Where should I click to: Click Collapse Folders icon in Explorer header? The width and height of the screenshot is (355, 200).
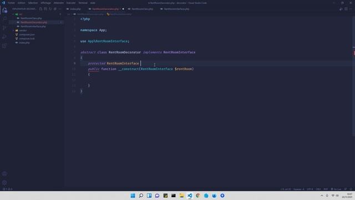click(55, 9)
